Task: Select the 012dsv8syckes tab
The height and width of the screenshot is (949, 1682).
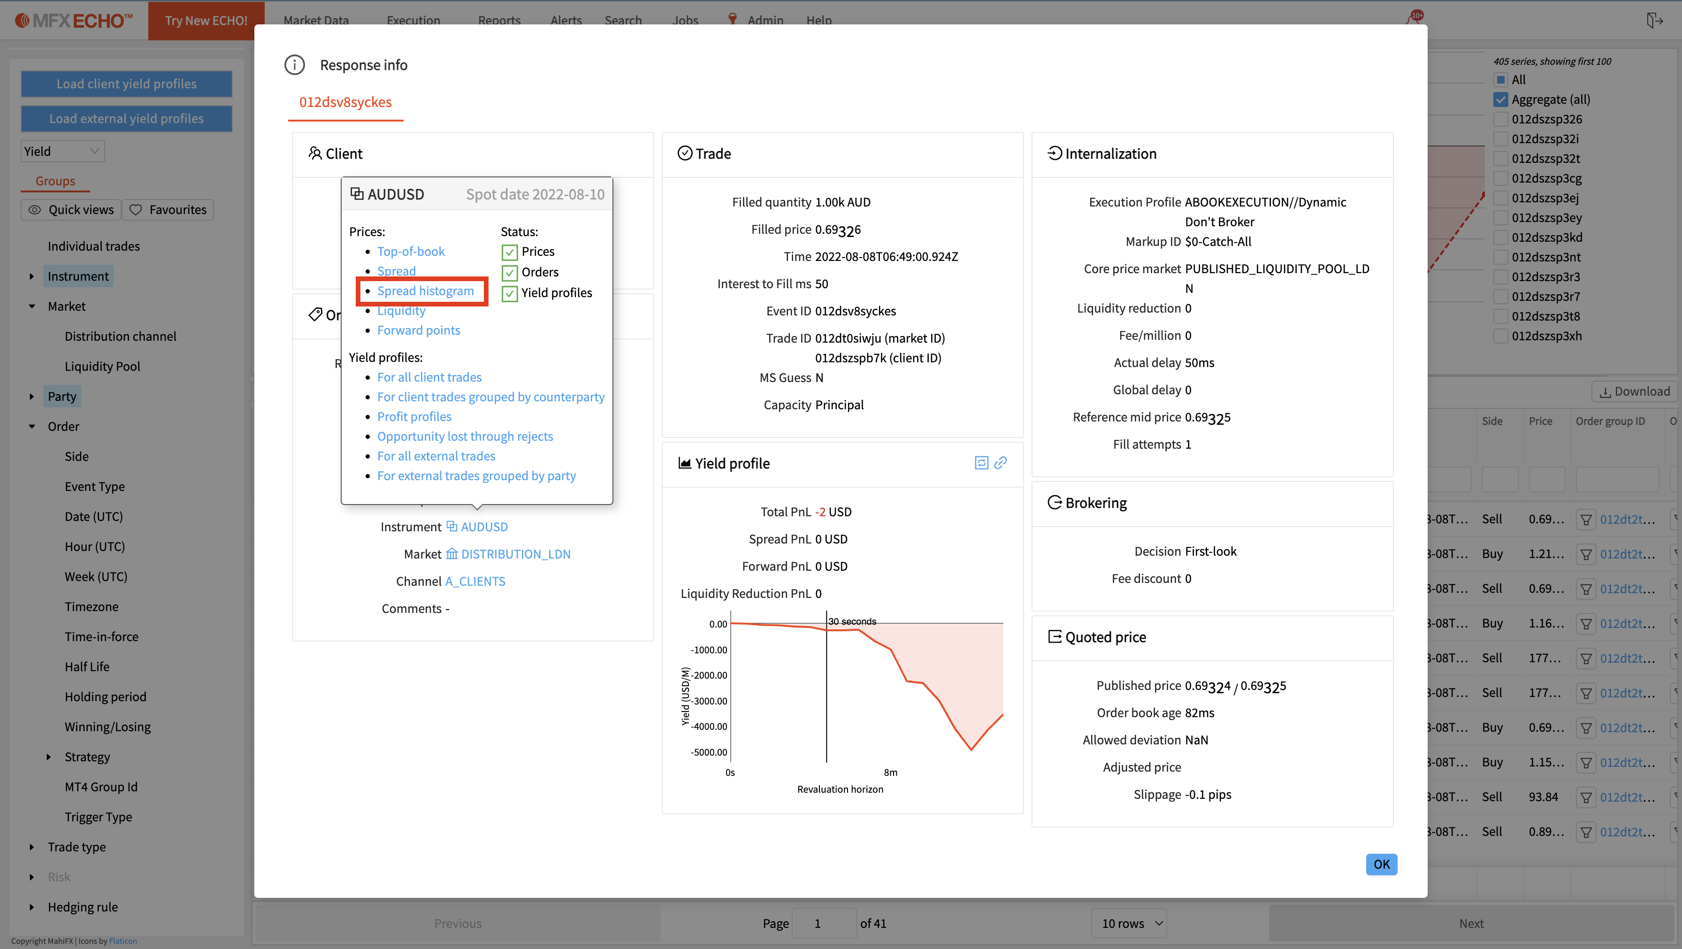Action: tap(345, 102)
